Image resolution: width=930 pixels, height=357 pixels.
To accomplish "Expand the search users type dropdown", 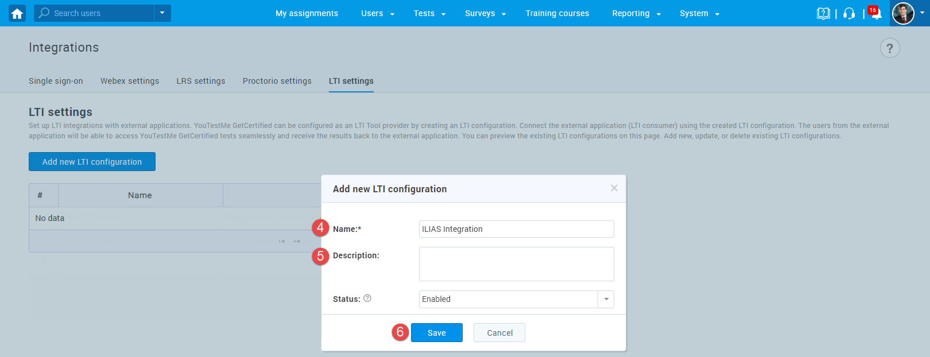I will click(162, 13).
